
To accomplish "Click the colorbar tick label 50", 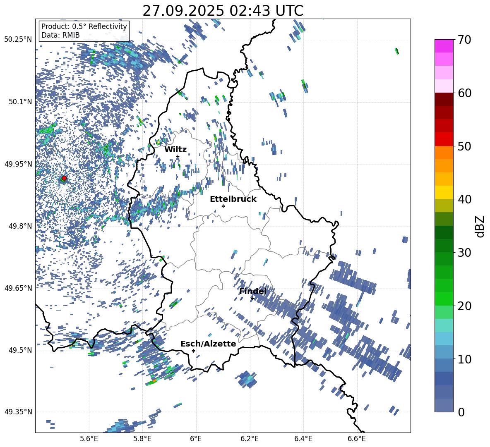I will click(464, 146).
